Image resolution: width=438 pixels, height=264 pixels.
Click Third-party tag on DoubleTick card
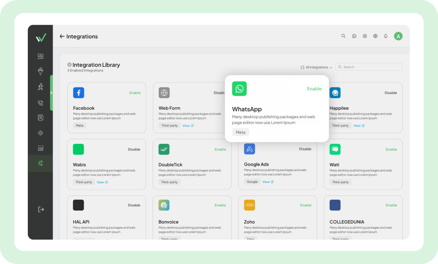[169, 182]
